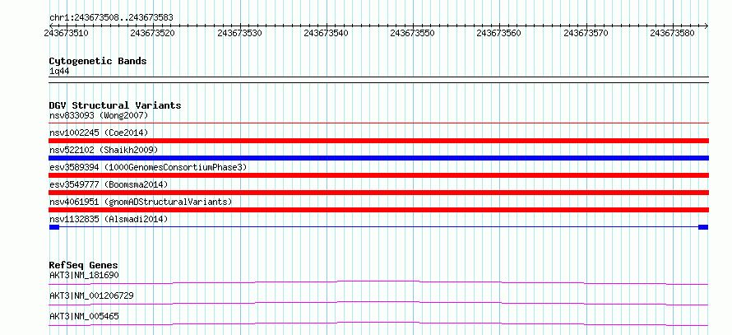This screenshot has height=335, width=732.
Task: Click the left blue block of nsv1132835
Action: click(x=54, y=227)
